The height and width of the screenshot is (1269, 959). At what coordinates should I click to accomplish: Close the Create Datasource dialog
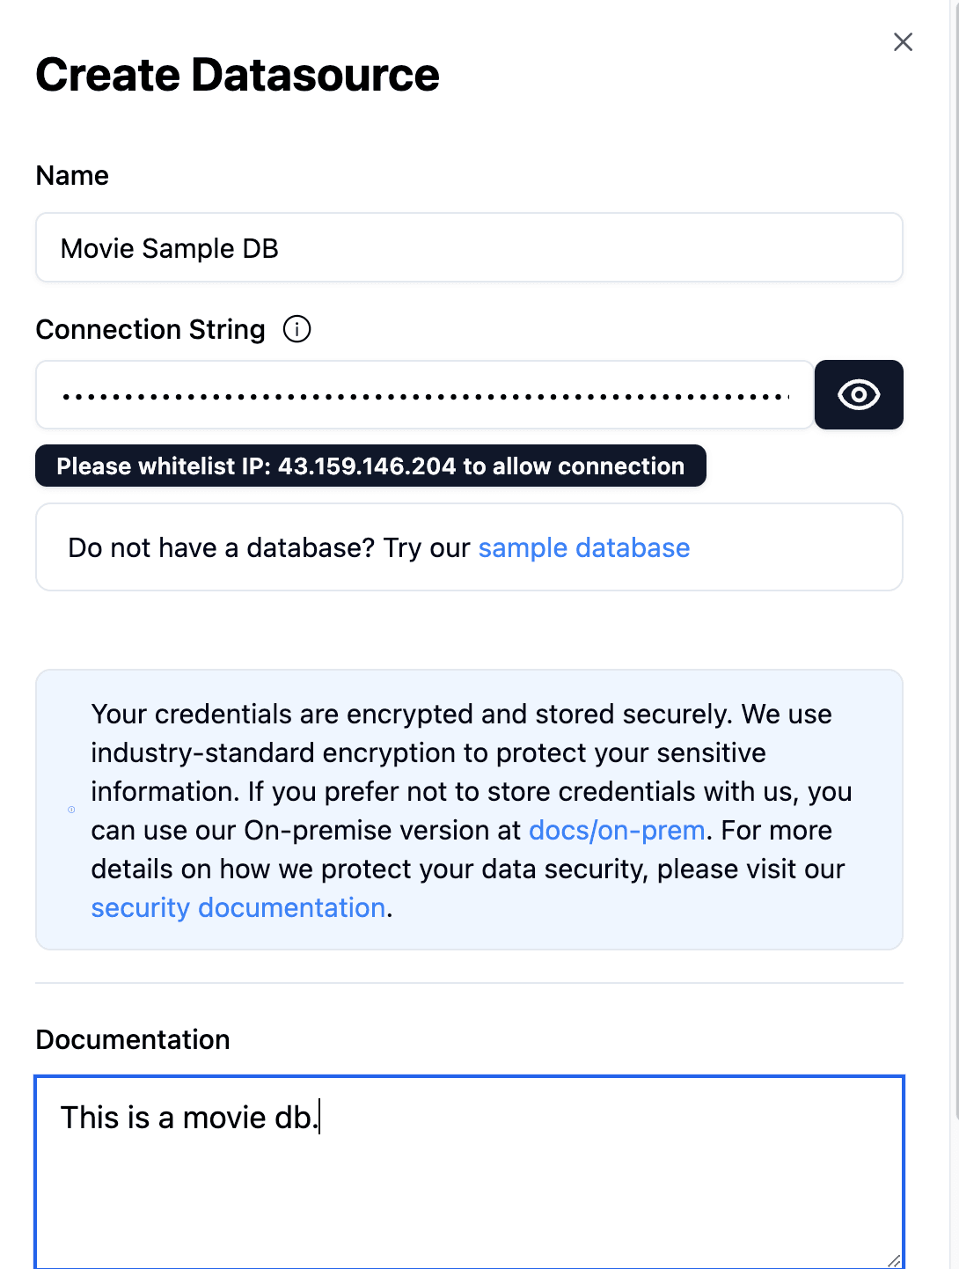[x=903, y=42]
